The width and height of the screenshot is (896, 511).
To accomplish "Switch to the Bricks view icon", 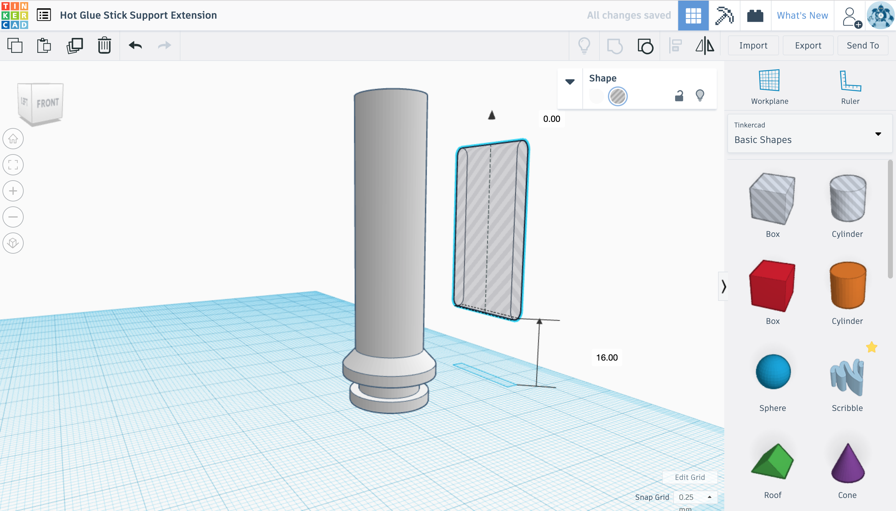I will (755, 16).
